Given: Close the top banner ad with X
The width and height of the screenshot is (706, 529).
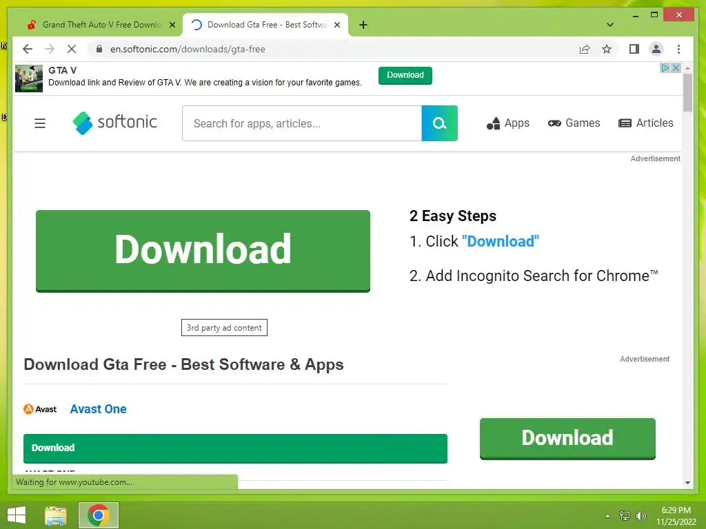Looking at the screenshot, I should (x=676, y=68).
